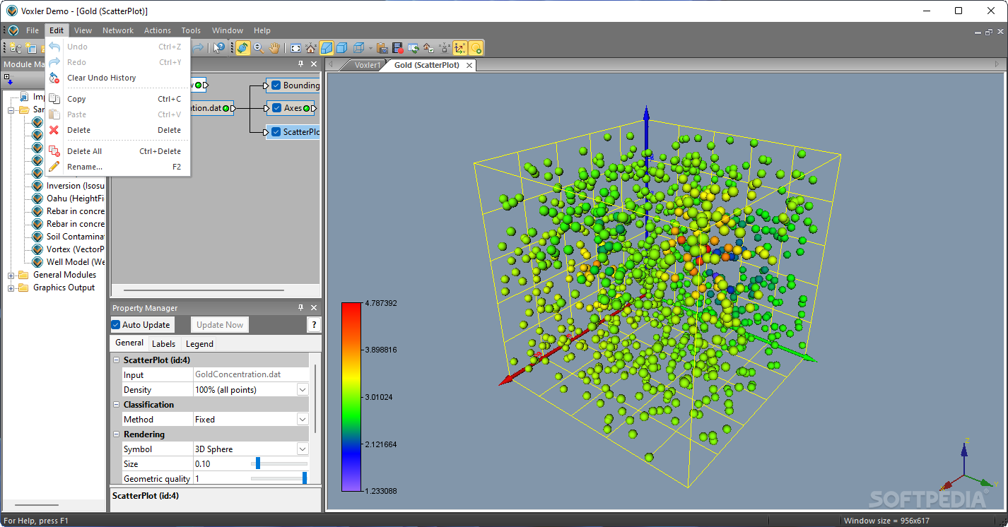Click the question mark help button in Property Manager
Image resolution: width=1008 pixels, height=527 pixels.
[x=314, y=325]
